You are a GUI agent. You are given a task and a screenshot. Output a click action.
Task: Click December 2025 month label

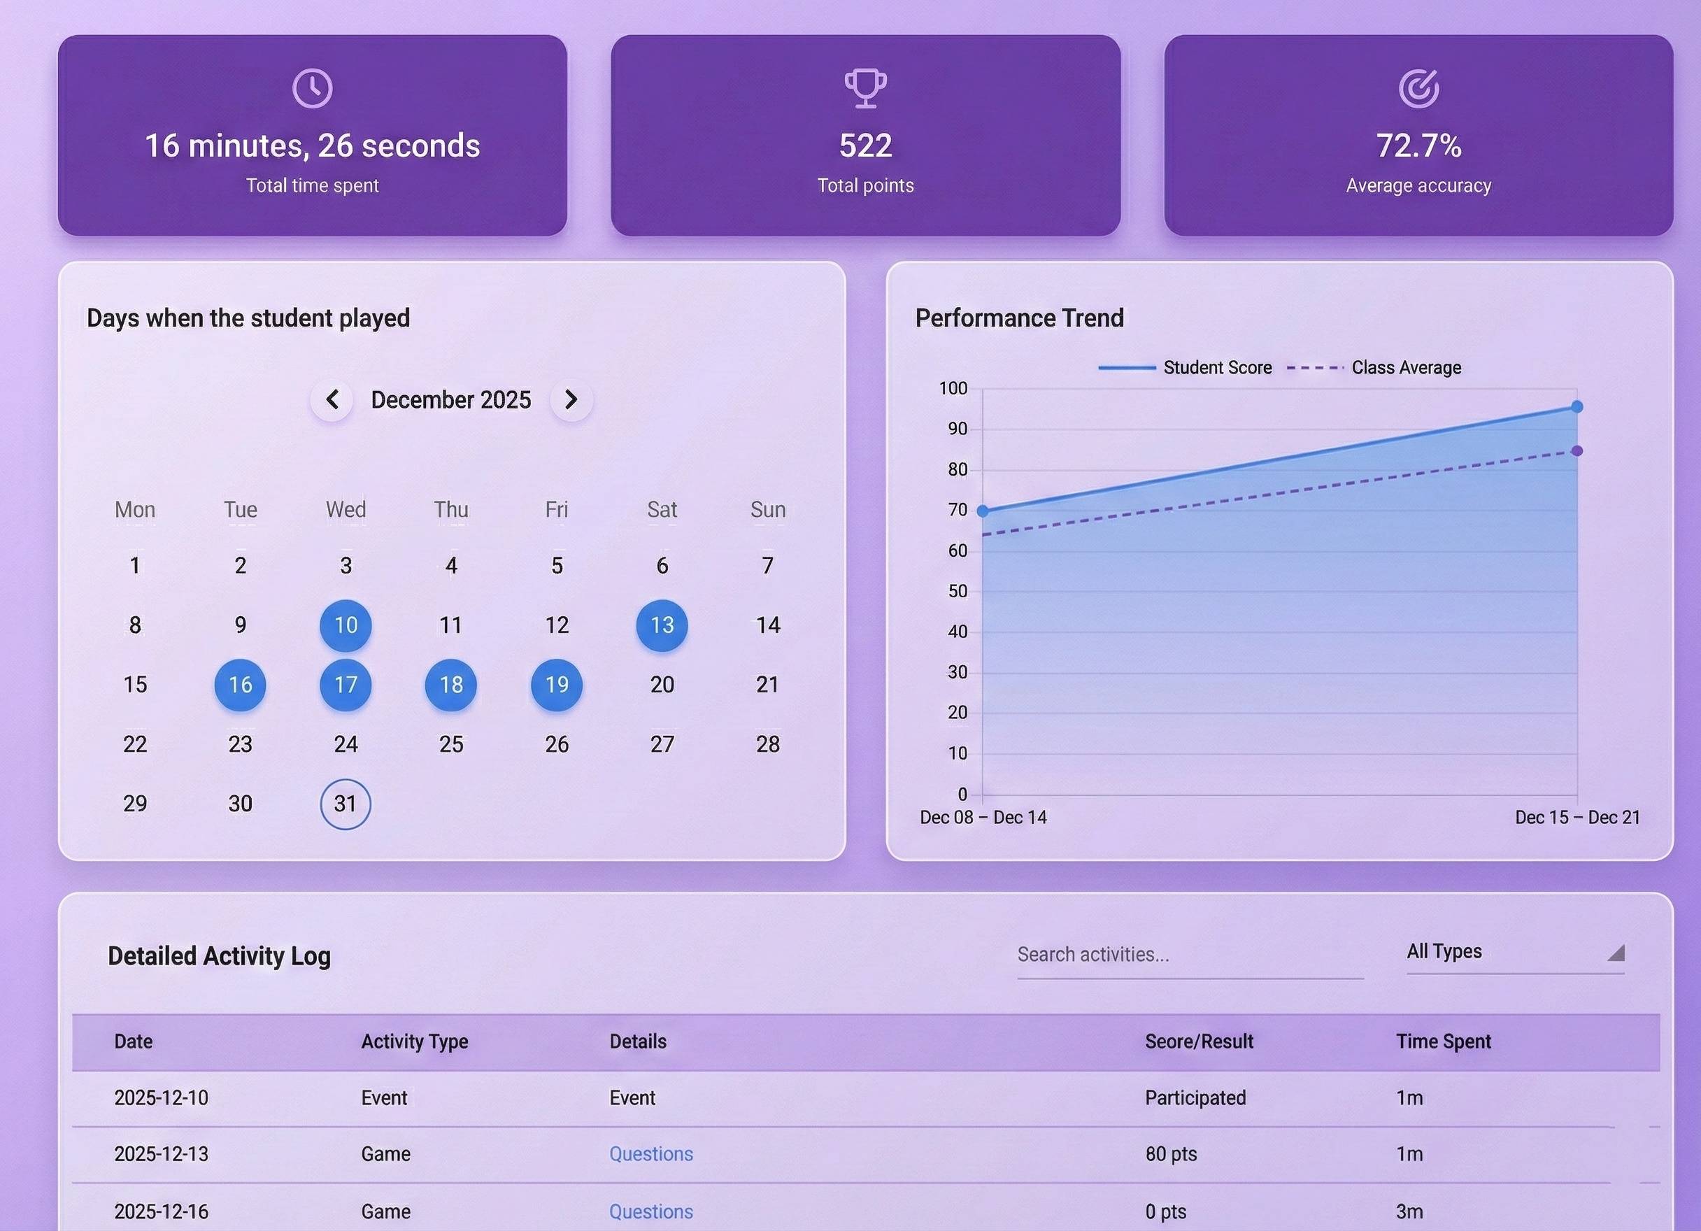450,400
